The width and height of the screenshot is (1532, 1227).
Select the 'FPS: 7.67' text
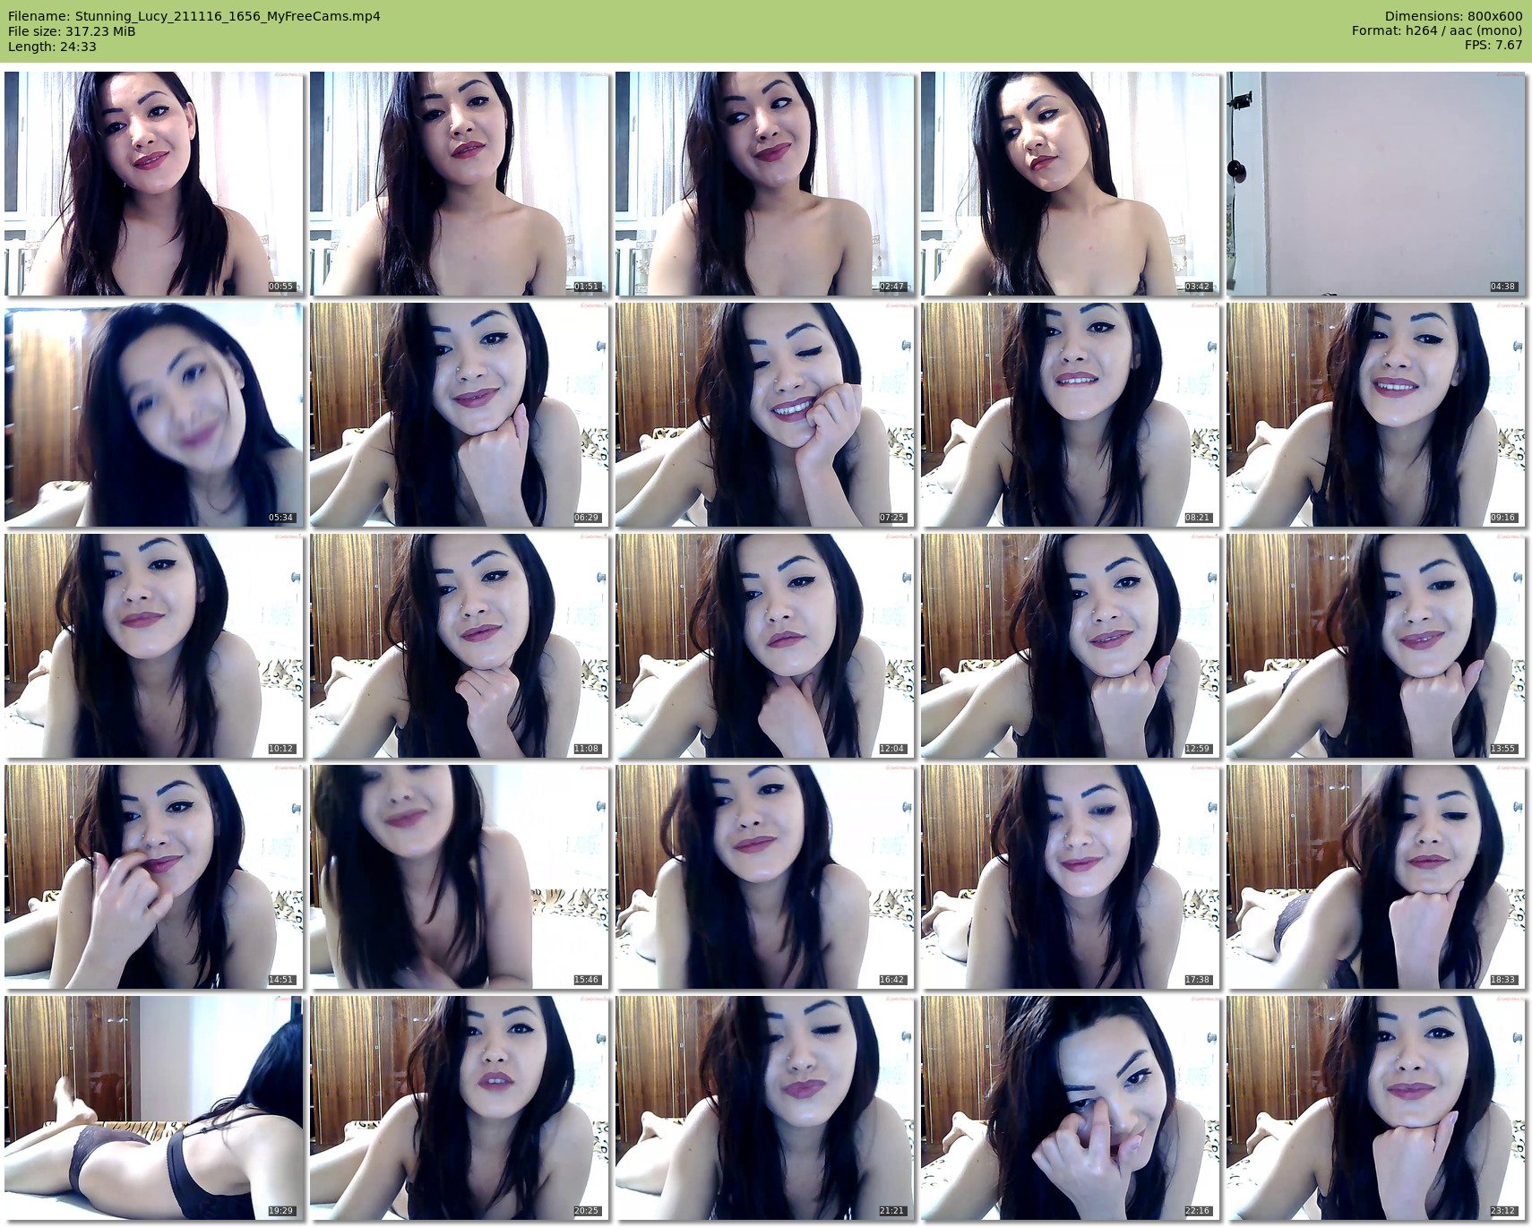[x=1493, y=46]
